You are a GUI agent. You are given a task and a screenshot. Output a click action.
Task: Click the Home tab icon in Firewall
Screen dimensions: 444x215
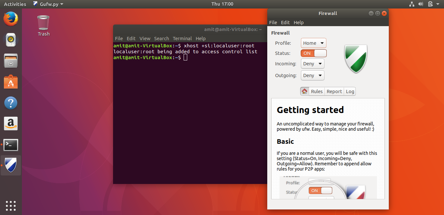[x=304, y=91]
